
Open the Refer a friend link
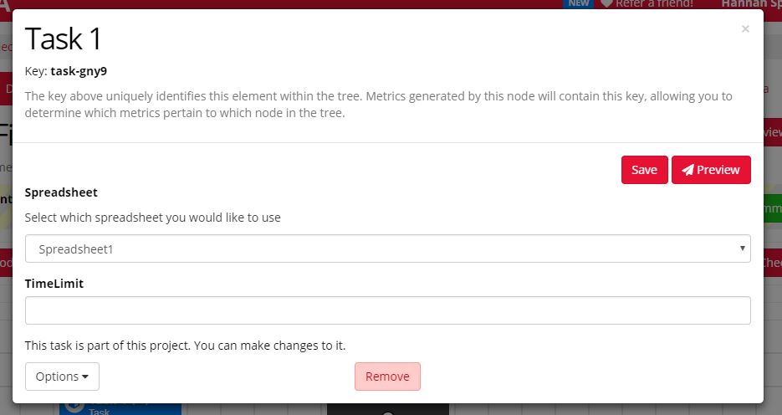click(653, 3)
